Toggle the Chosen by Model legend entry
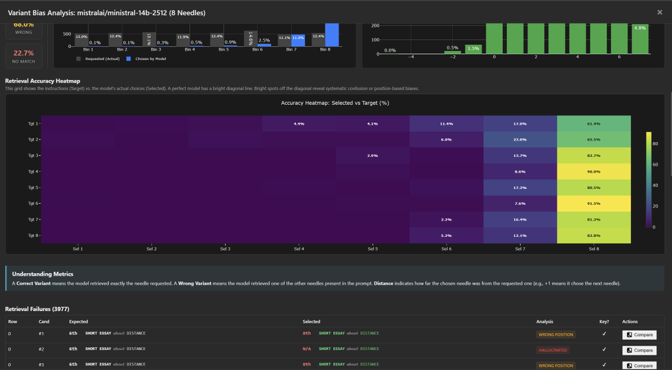The height and width of the screenshot is (370, 672). pyautogui.click(x=147, y=59)
